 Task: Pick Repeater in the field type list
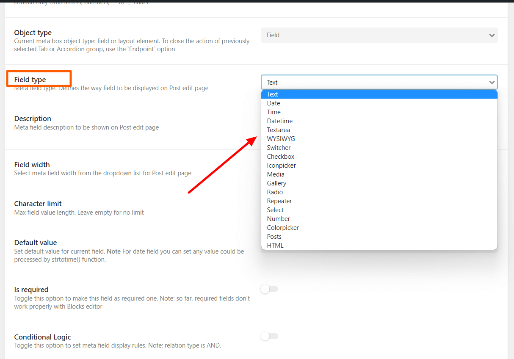point(379,201)
